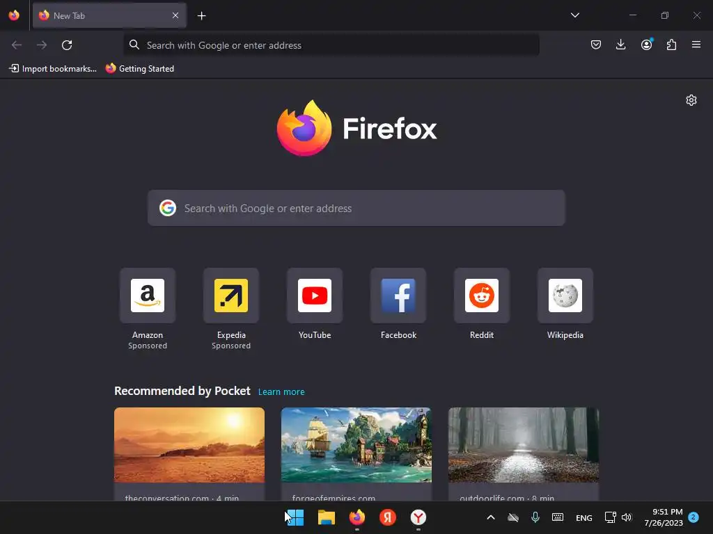
Task: Open the Windows Start menu
Action: (x=295, y=517)
